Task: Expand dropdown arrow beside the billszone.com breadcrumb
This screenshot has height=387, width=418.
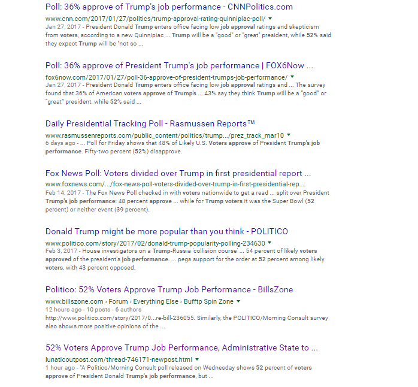Action: click(x=238, y=301)
